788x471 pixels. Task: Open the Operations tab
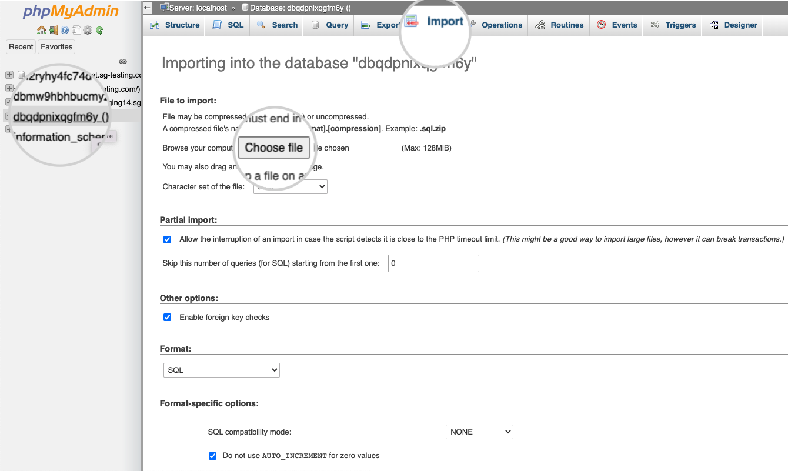(x=497, y=25)
